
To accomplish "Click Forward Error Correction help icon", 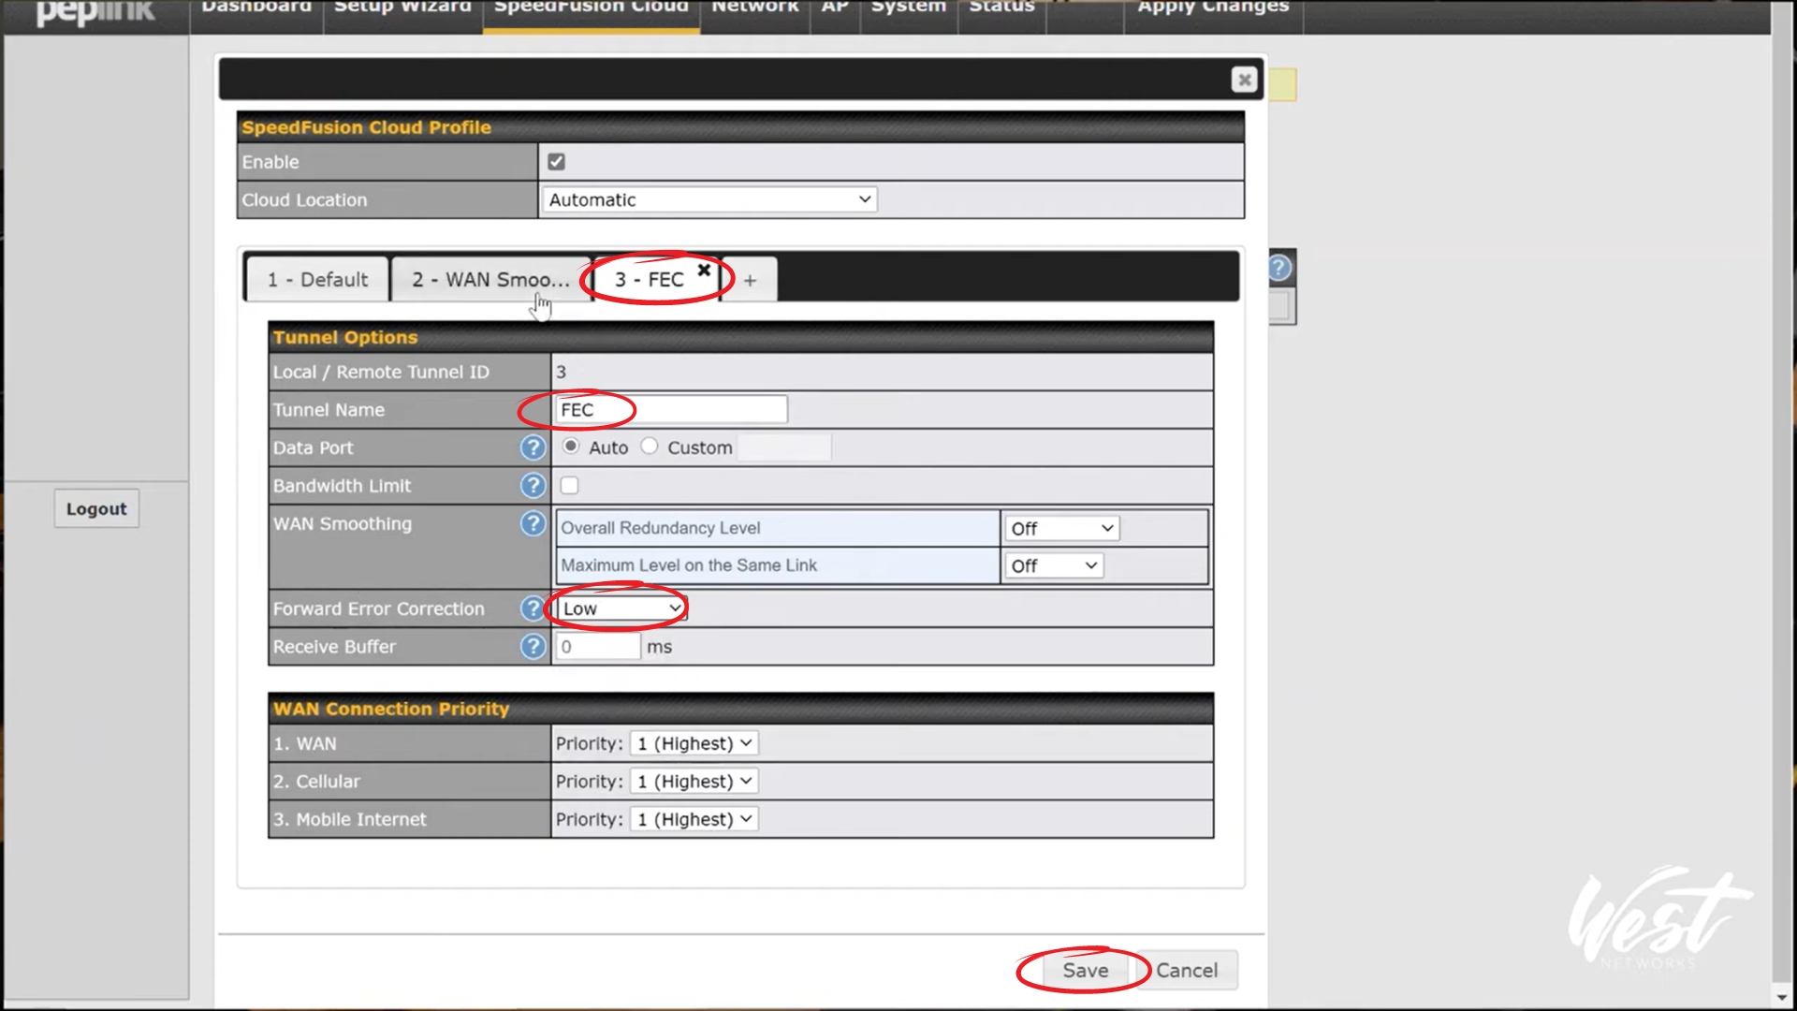I will 533,608.
